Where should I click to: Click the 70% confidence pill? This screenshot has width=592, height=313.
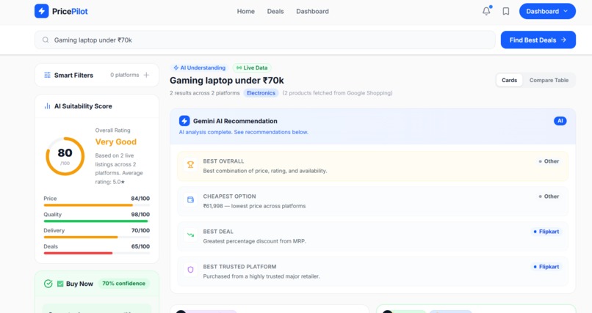tap(124, 284)
